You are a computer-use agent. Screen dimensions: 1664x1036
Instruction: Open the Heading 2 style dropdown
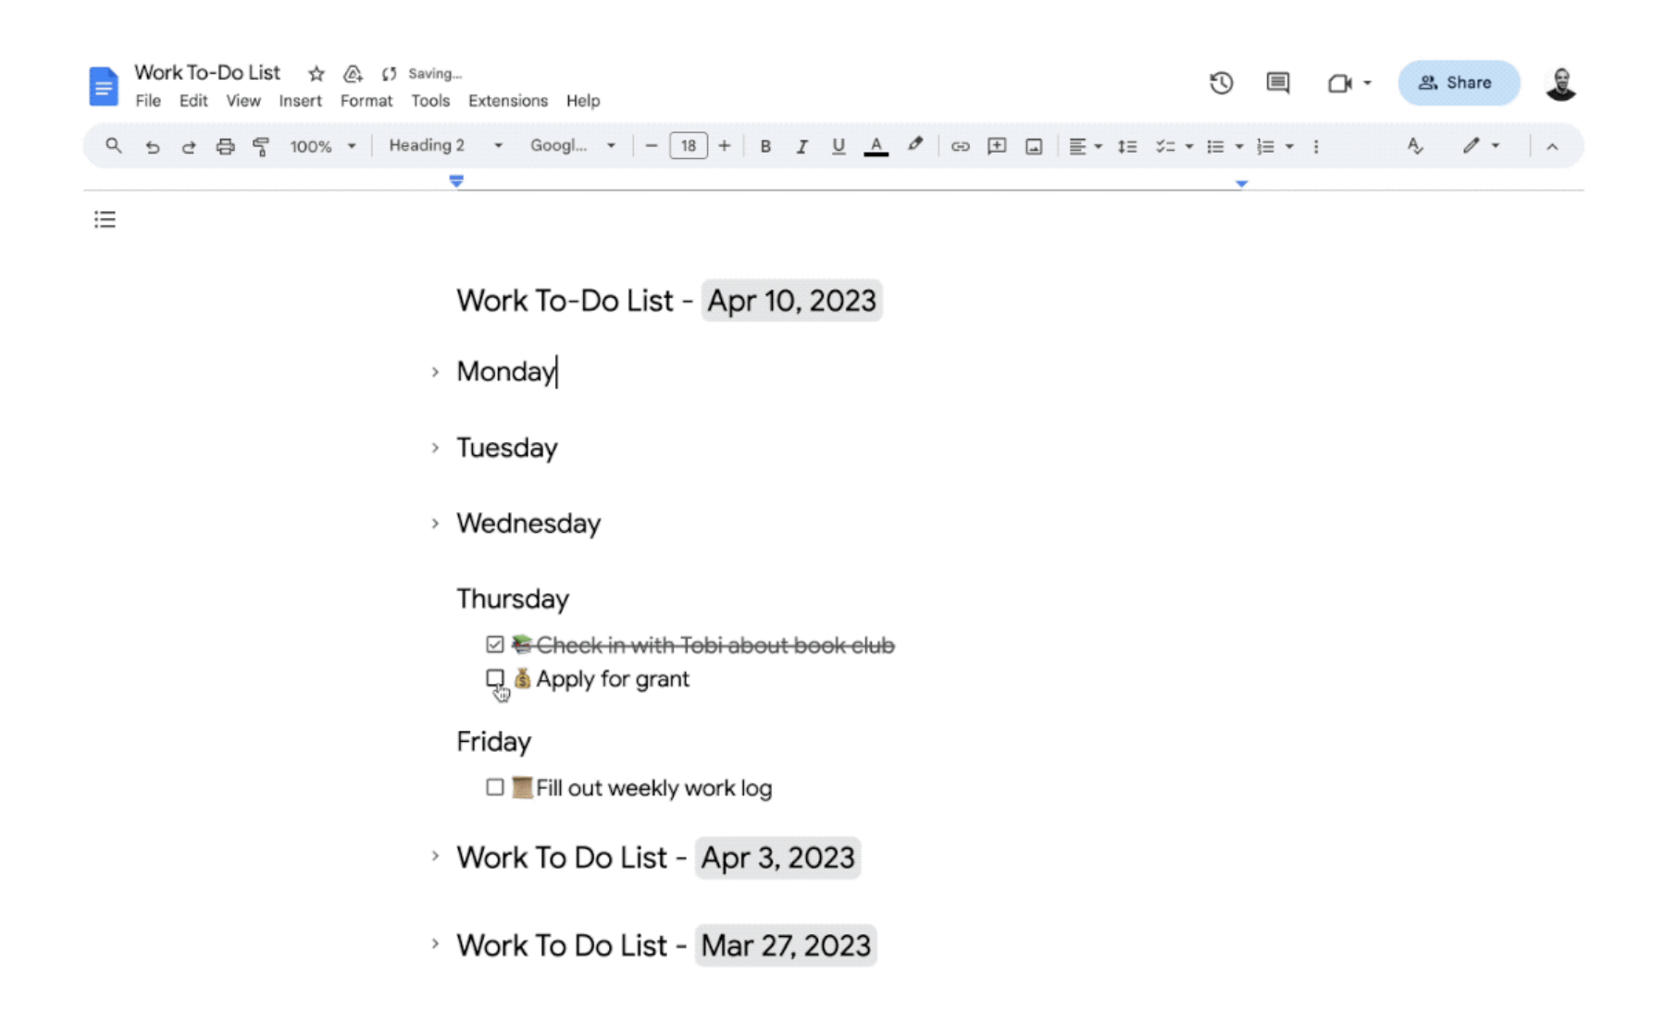pyautogui.click(x=444, y=145)
